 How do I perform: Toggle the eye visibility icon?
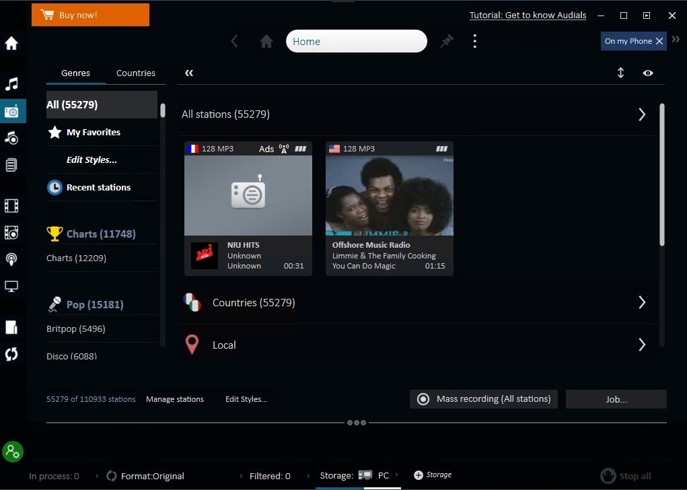pyautogui.click(x=647, y=73)
